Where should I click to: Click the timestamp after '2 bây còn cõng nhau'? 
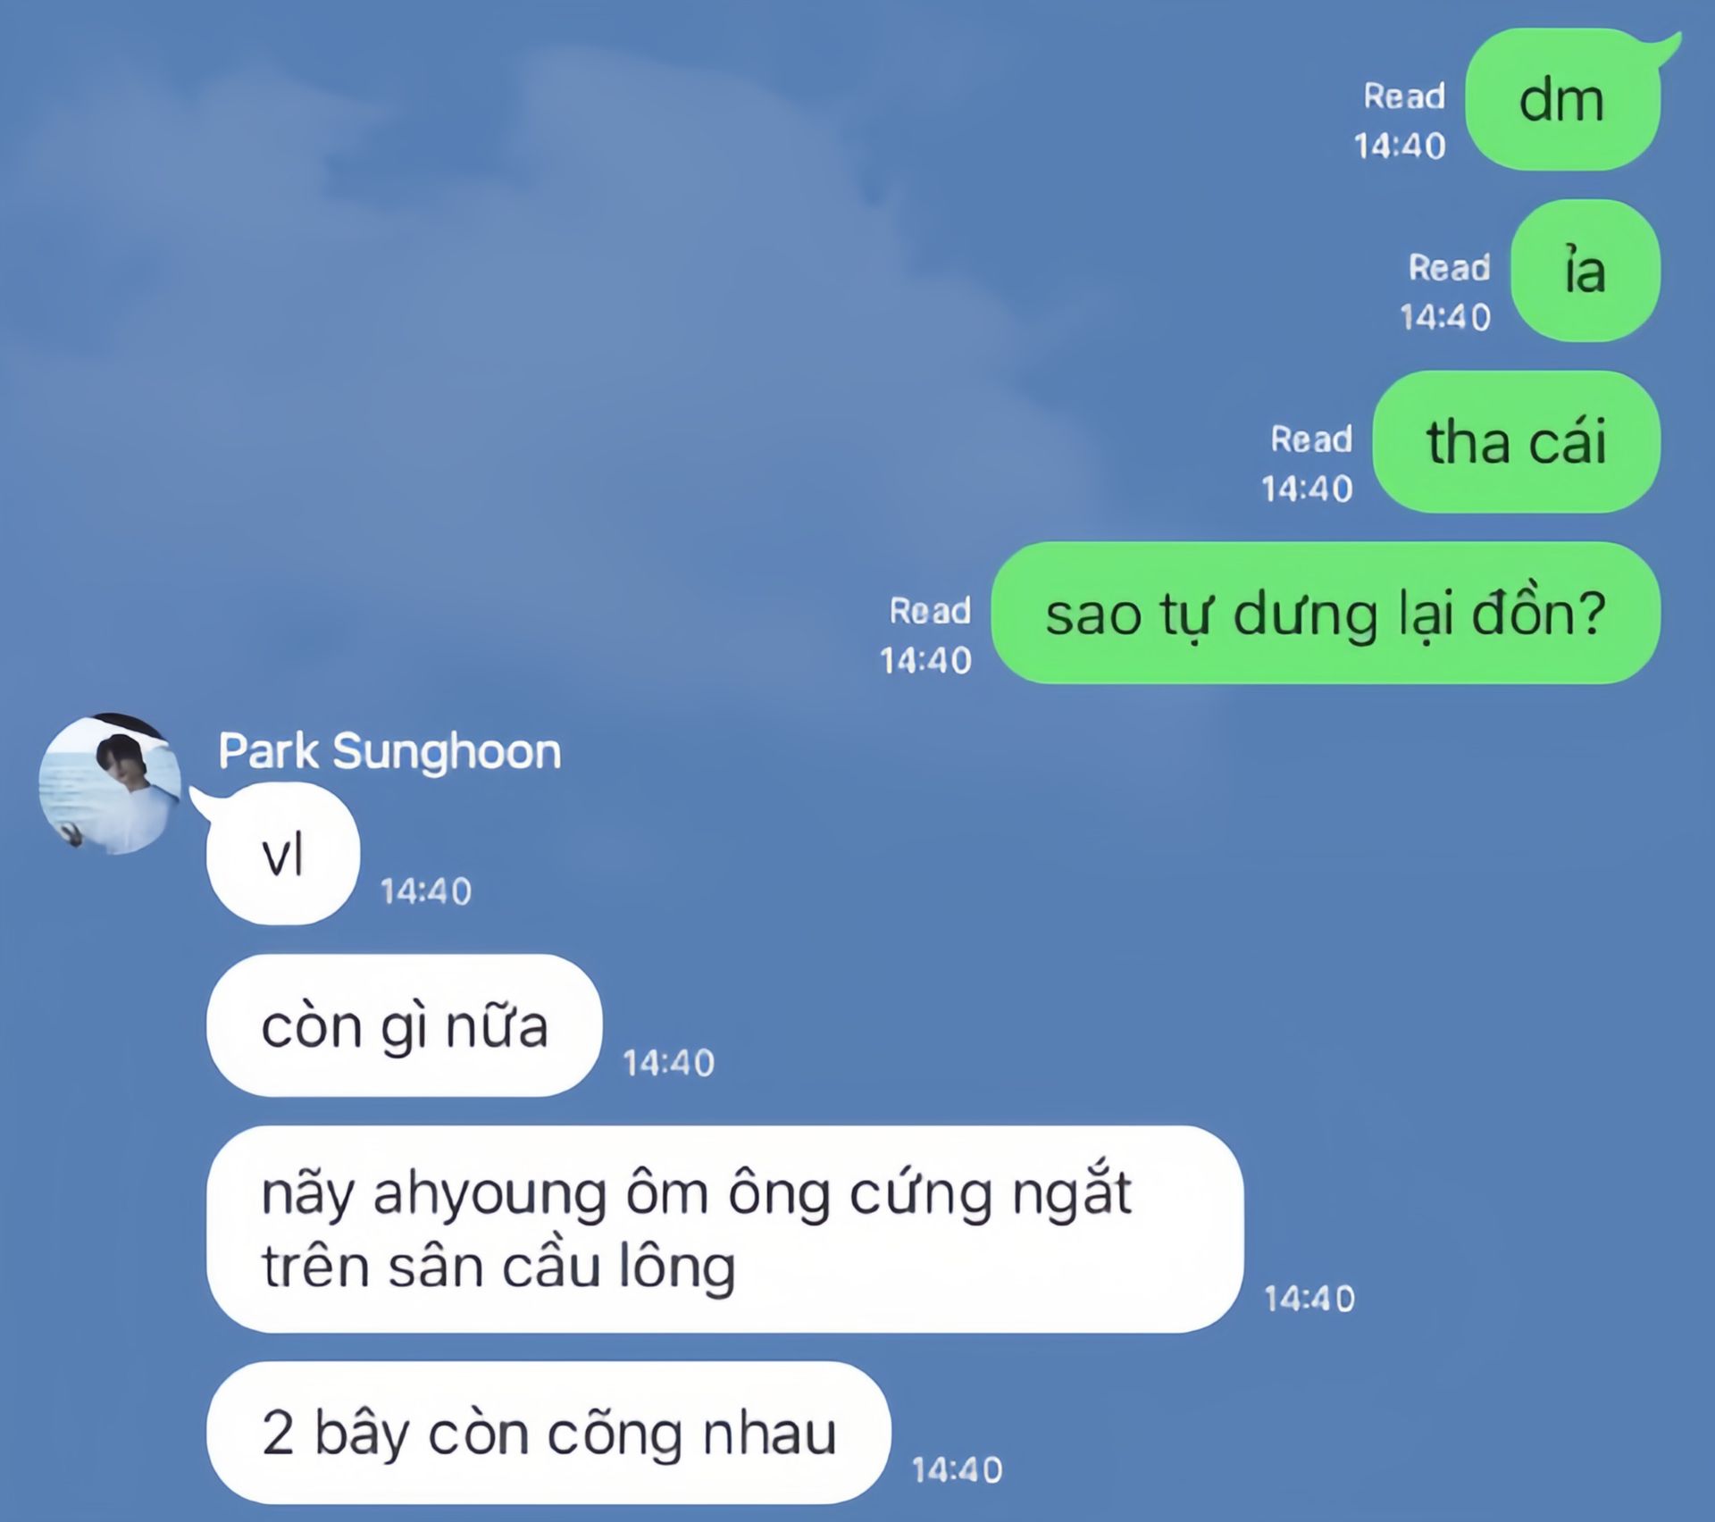tap(958, 1470)
